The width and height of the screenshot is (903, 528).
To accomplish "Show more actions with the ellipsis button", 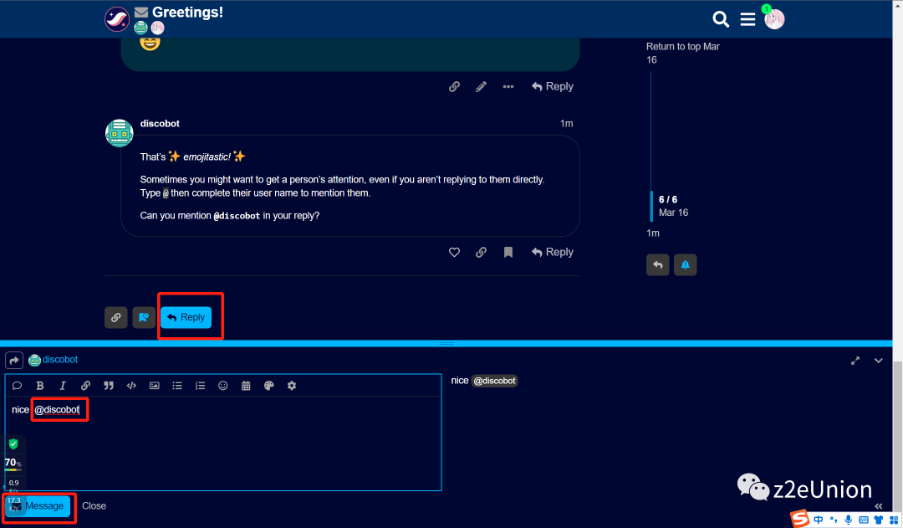I will (x=508, y=86).
